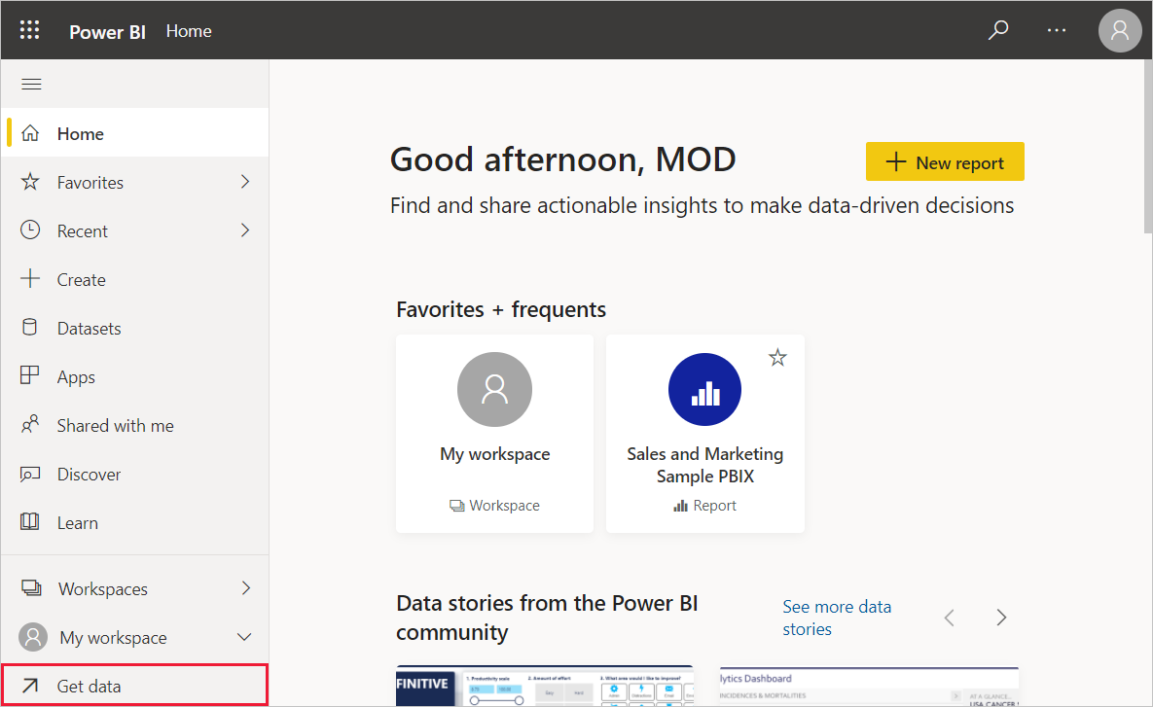This screenshot has height=707, width=1153.
Task: Click the Datasets cylinder icon
Action: (x=30, y=328)
